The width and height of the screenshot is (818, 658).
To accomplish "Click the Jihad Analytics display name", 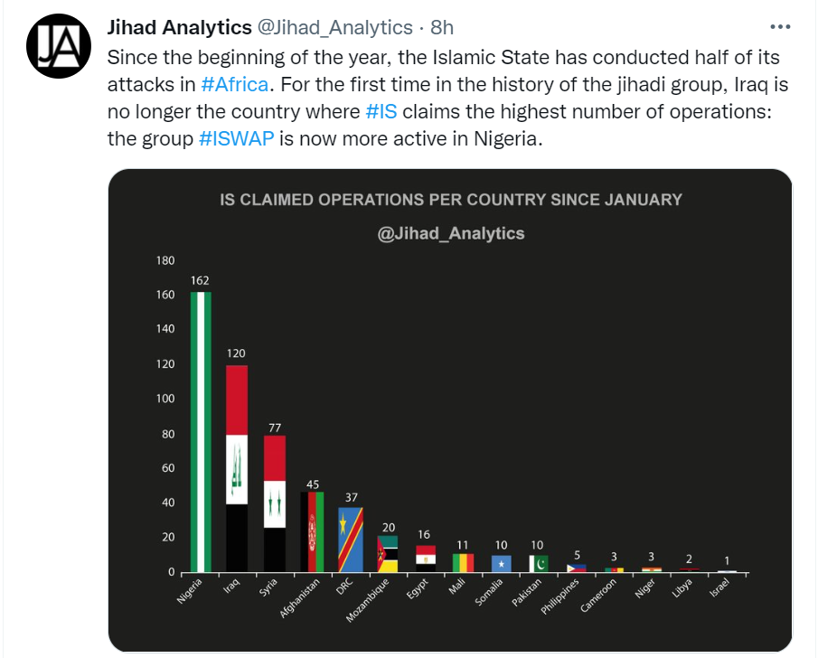I will (x=178, y=27).
